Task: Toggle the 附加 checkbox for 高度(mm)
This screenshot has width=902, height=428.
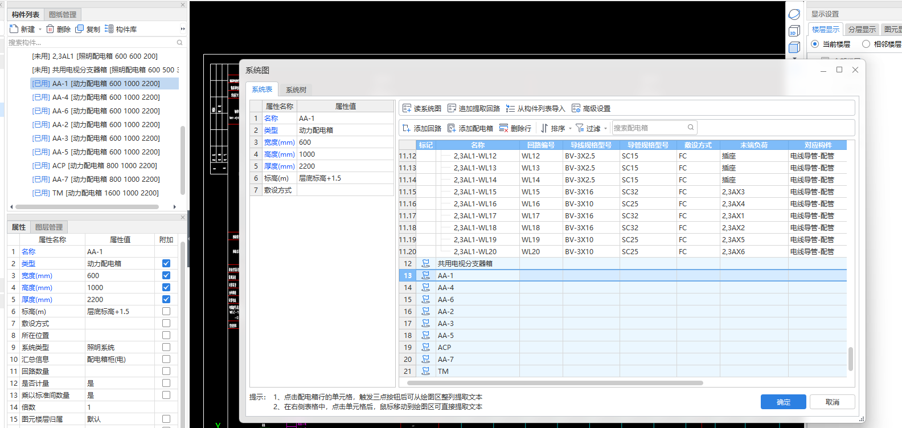Action: (x=166, y=287)
